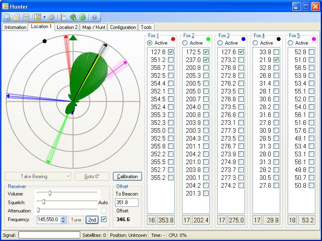Open the Configuration tab

[123, 27]
